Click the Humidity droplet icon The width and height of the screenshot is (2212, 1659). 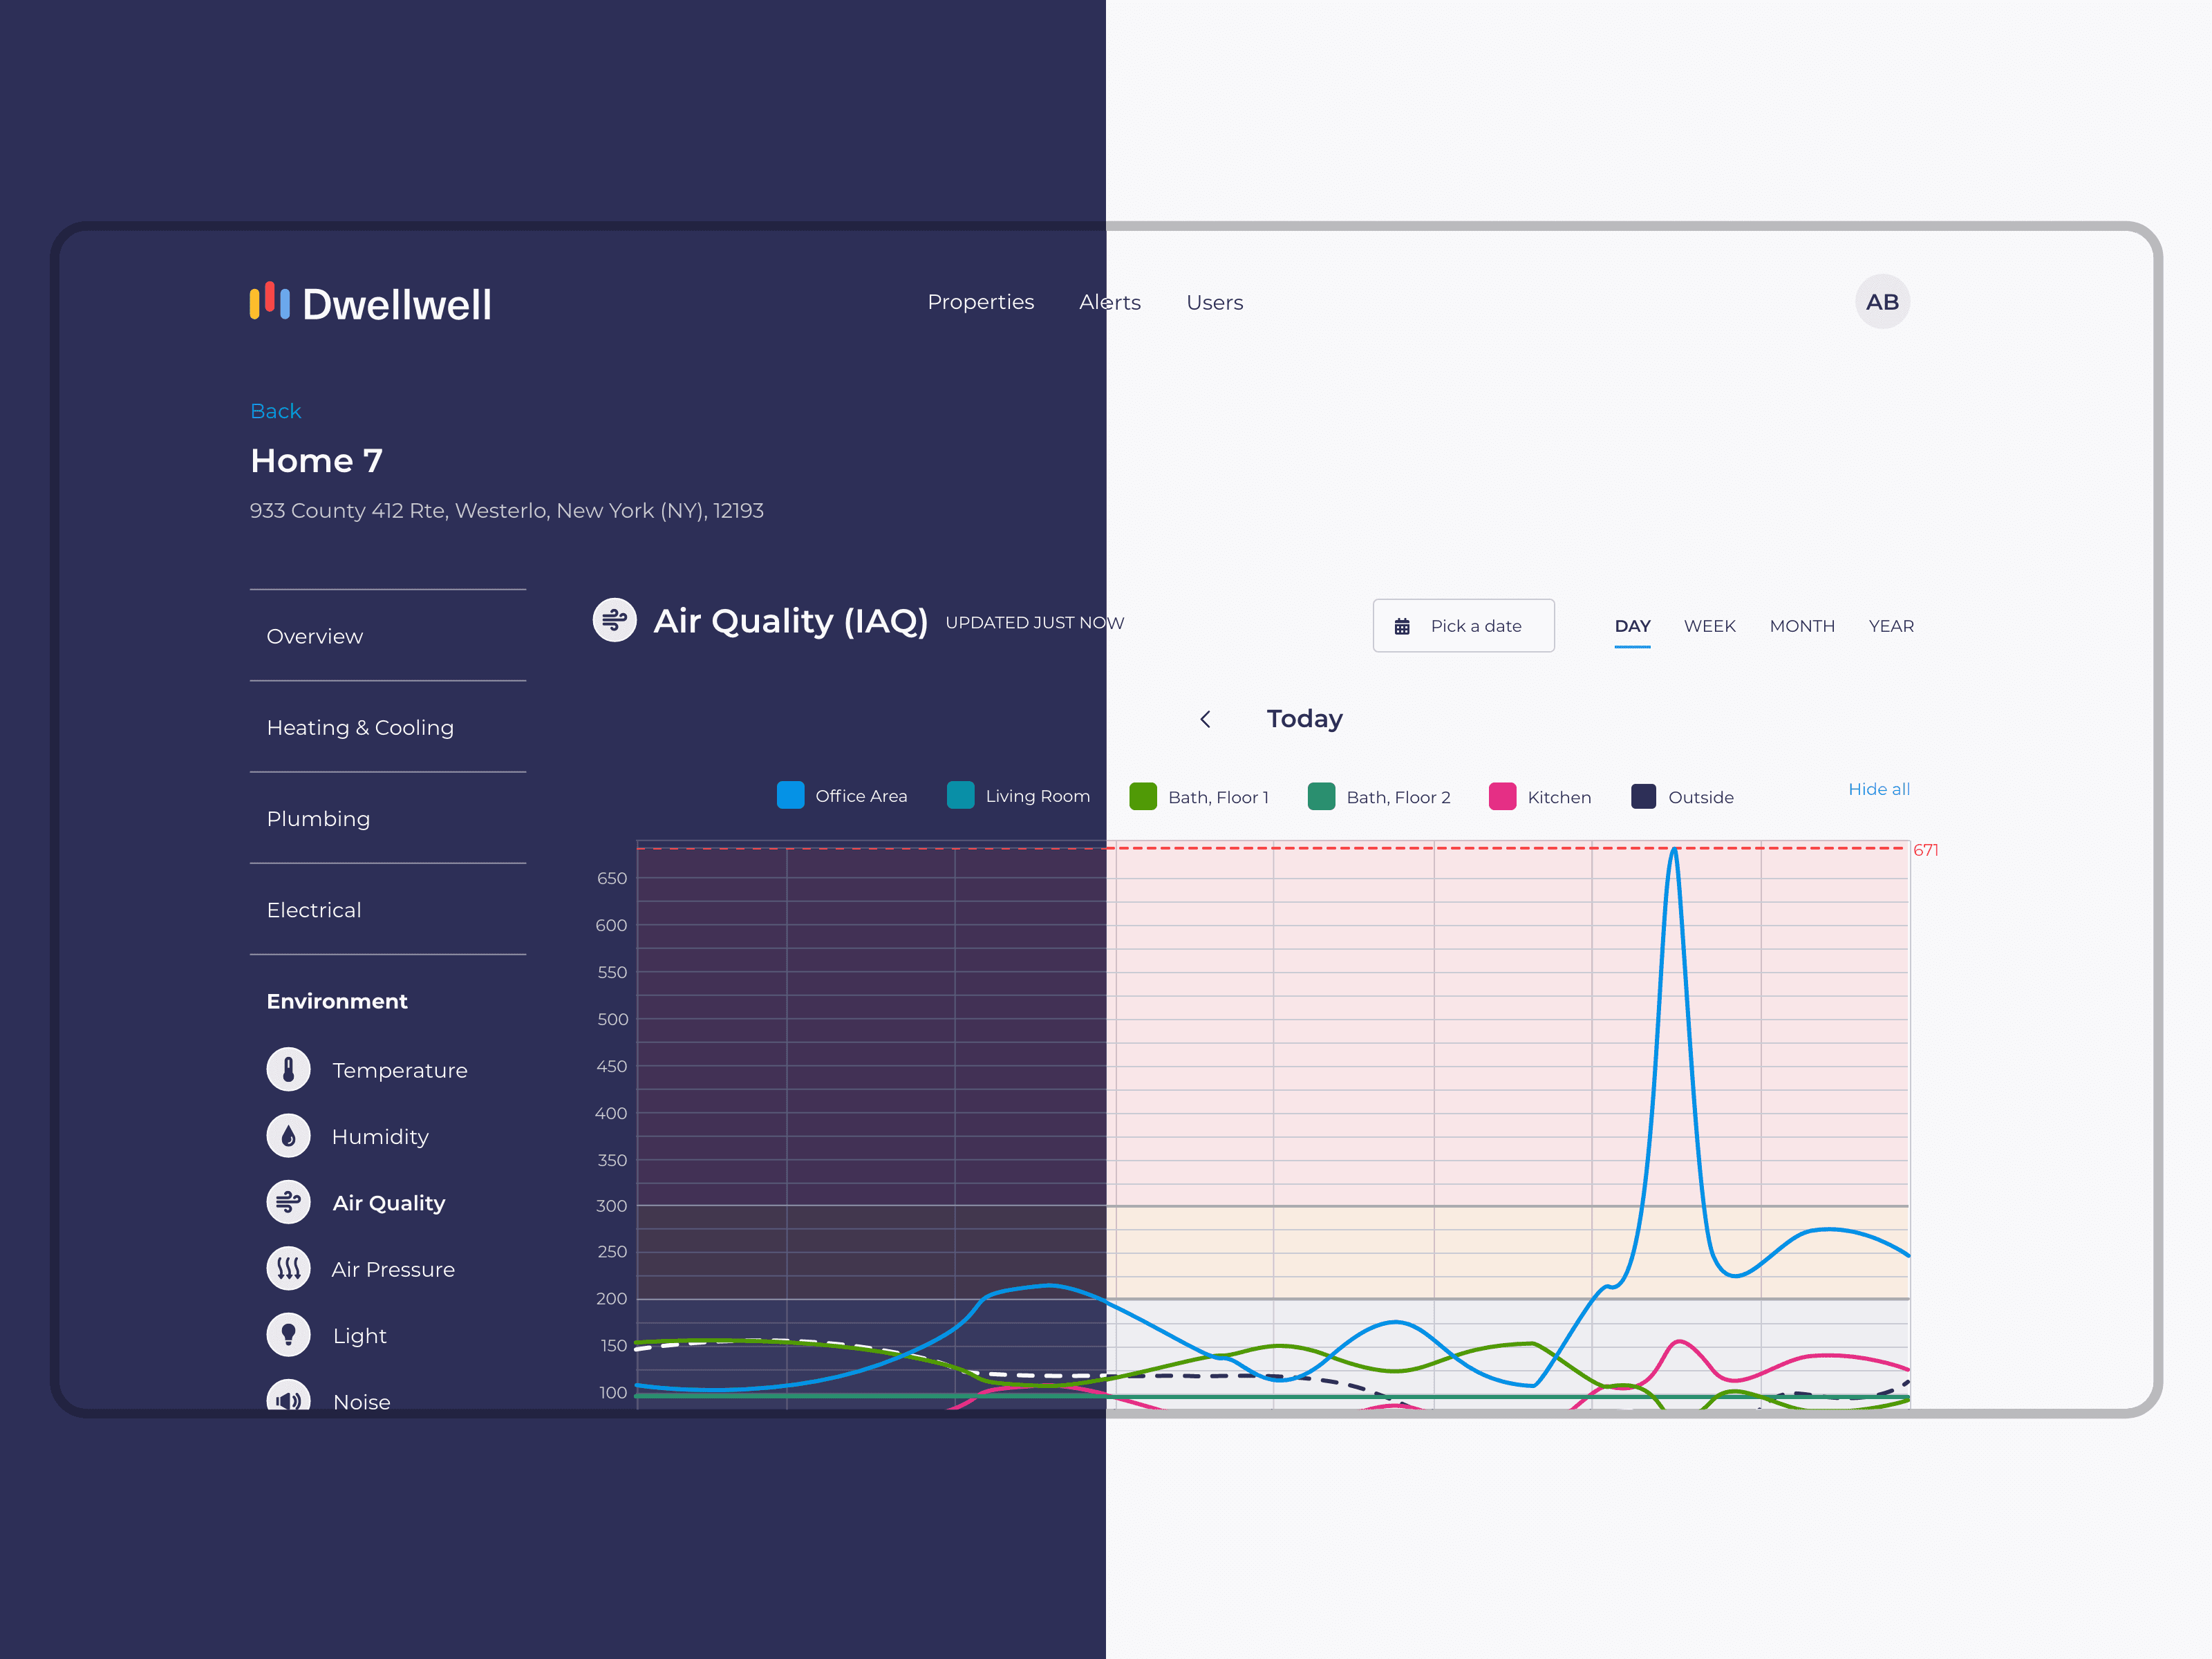click(289, 1136)
